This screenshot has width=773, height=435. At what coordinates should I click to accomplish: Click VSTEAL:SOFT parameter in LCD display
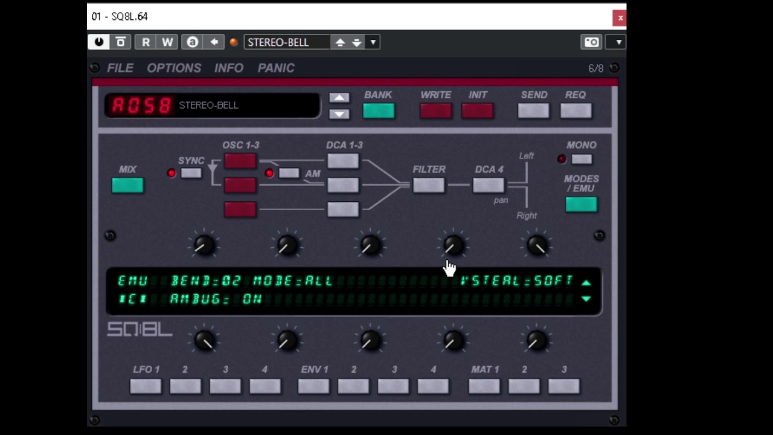pyautogui.click(x=516, y=281)
